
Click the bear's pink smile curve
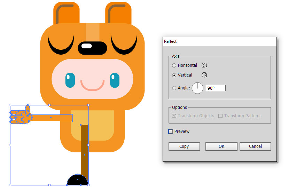point(92,86)
